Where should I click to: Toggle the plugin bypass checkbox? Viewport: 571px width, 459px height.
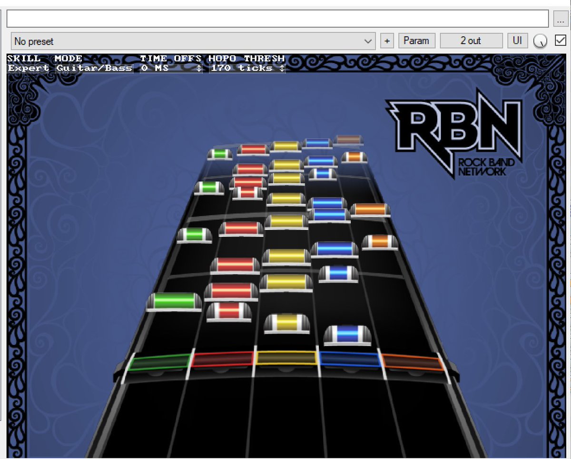[561, 41]
